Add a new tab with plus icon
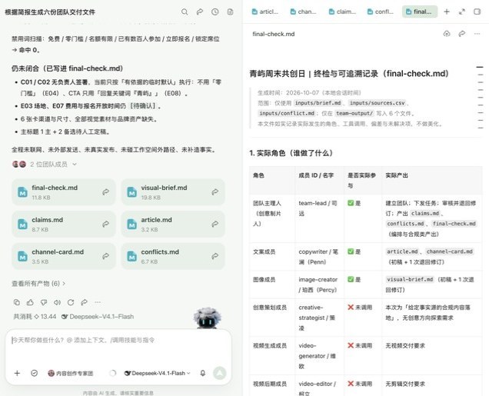Image resolution: width=489 pixels, height=396 pixels. click(447, 12)
